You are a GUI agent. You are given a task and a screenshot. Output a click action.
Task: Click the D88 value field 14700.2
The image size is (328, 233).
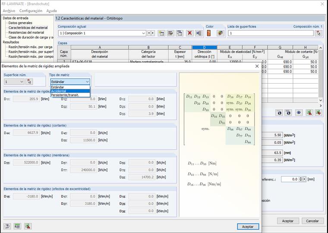tap(142, 177)
